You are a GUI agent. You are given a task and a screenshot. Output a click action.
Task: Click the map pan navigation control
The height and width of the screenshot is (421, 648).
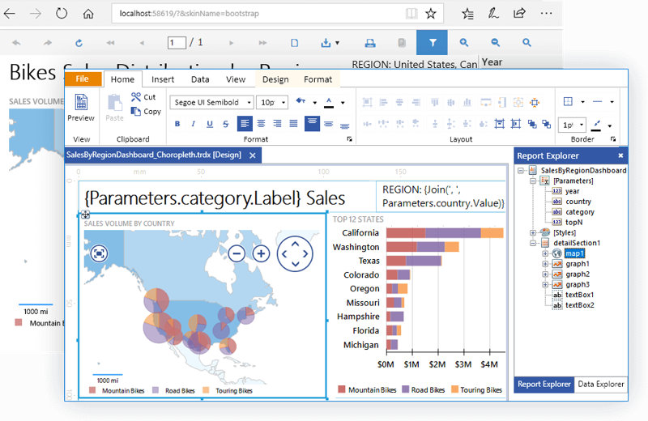pos(295,253)
